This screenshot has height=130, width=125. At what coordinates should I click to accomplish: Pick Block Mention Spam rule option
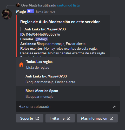[68, 94]
